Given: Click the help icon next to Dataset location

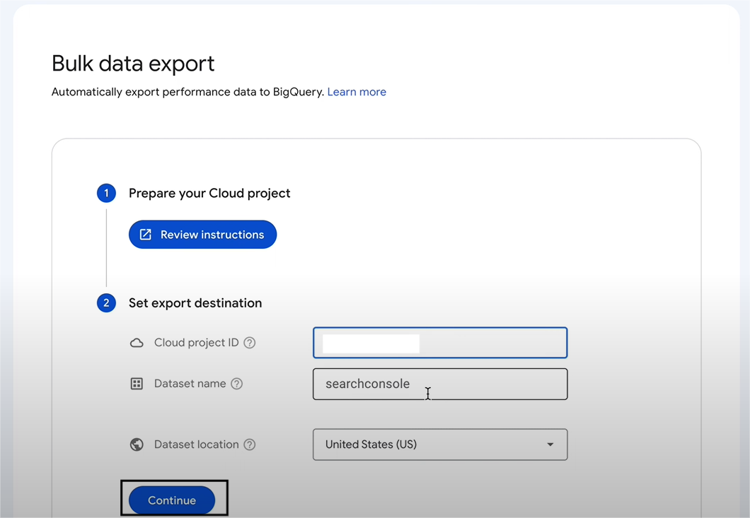Looking at the screenshot, I should pyautogui.click(x=250, y=445).
